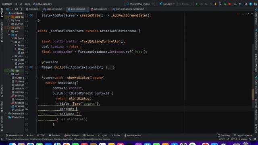Open the Build Variants side panel

(x=2, y=123)
